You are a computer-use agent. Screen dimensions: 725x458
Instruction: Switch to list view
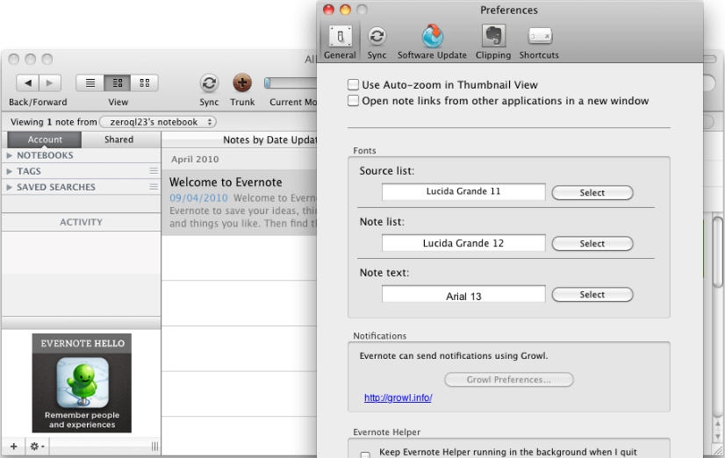[90, 83]
